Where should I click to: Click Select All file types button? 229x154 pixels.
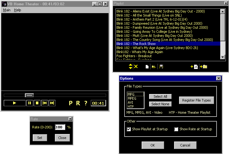pos(160,97)
